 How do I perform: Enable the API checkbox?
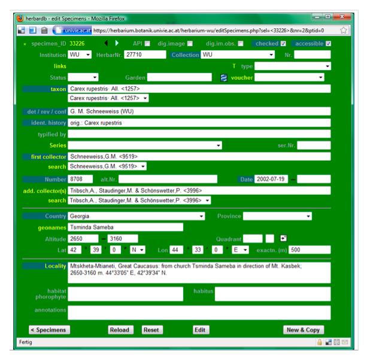click(x=147, y=44)
